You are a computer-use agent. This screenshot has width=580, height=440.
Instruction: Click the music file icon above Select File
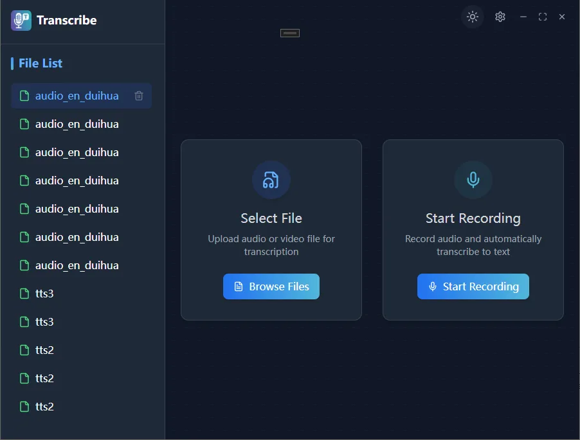click(x=271, y=180)
